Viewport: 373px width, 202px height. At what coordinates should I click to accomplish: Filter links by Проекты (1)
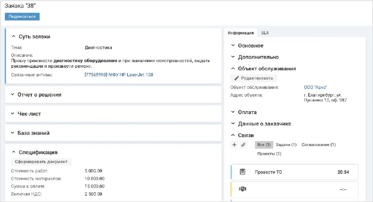269,154
